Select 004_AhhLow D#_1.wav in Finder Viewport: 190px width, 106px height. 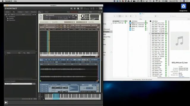pyautogui.click(x=158, y=35)
